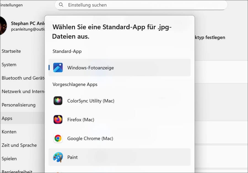Navigate to Startseite
The height and width of the screenshot is (173, 248).
click(11, 51)
